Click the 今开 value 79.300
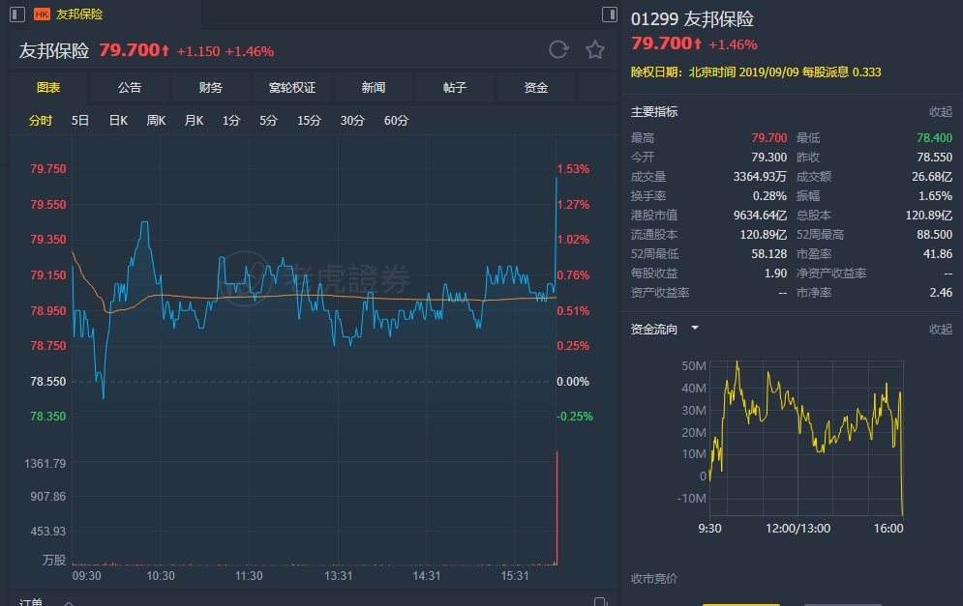This screenshot has width=963, height=606. pos(768,158)
